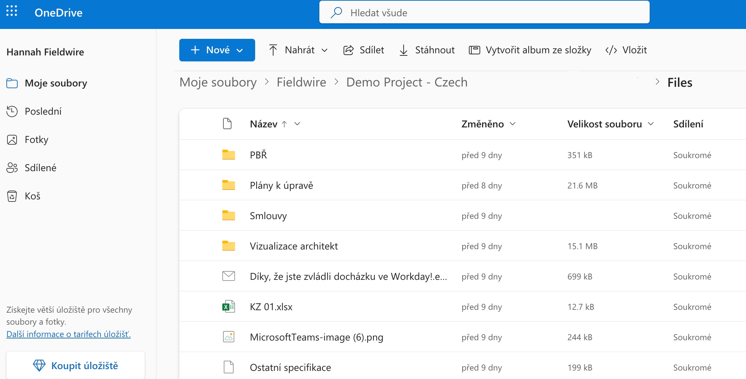
Task: Expand the Nahrát dropdown chevron
Action: pos(325,50)
